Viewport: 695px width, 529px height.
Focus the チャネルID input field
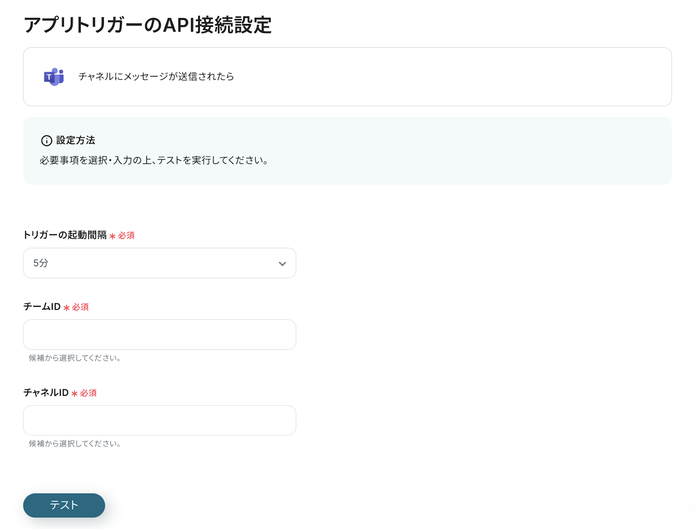click(159, 421)
